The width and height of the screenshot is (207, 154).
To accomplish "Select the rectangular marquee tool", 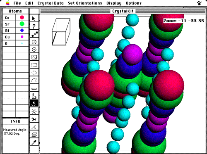I will coord(34,65).
